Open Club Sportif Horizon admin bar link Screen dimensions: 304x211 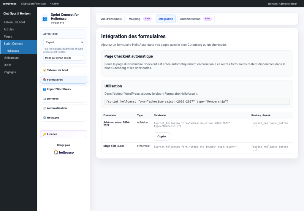click(x=33, y=4)
